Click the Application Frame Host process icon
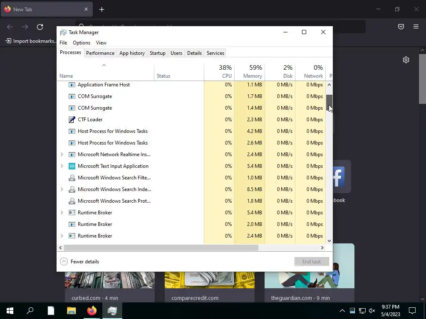Image resolution: width=426 pixels, height=319 pixels. click(72, 85)
